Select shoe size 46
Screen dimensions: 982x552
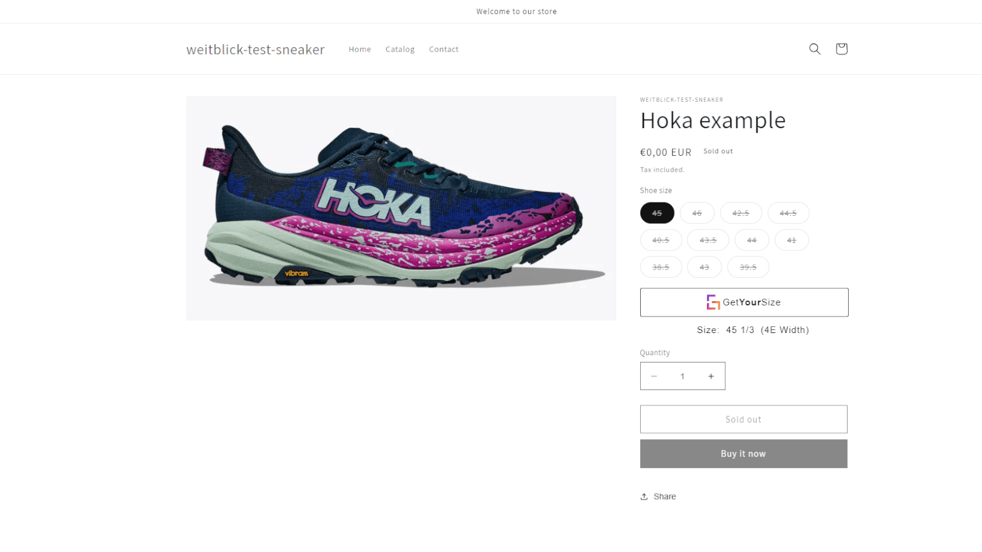click(697, 213)
